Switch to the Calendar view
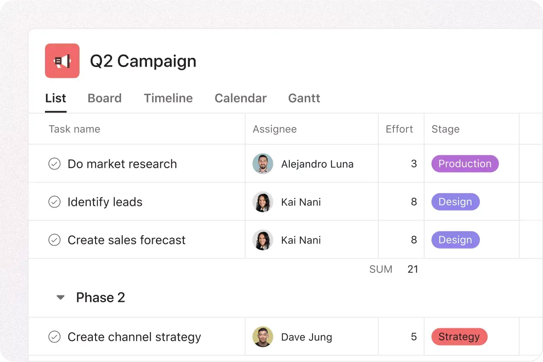Image resolution: width=543 pixels, height=362 pixels. click(x=240, y=98)
